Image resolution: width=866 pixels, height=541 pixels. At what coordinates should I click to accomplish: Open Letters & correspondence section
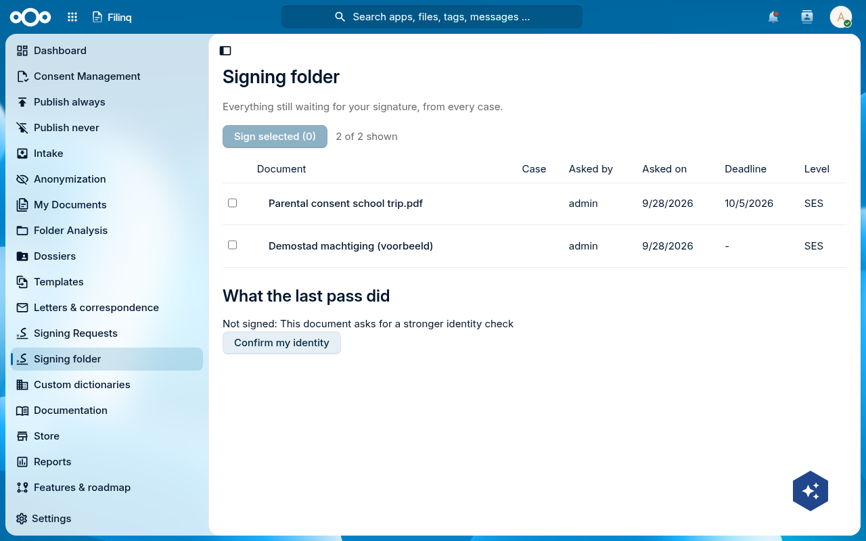point(107,308)
